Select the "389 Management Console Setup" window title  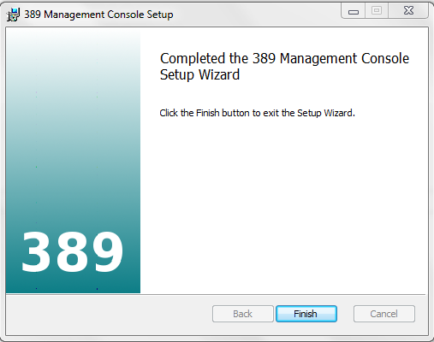click(98, 15)
